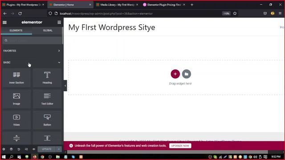
Task: Switch to the ELEMENTS tab
Action: (16, 31)
